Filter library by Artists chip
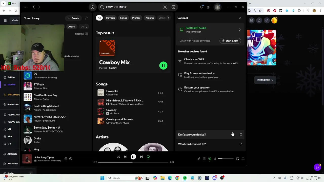The image size is (324, 182). click(72, 27)
